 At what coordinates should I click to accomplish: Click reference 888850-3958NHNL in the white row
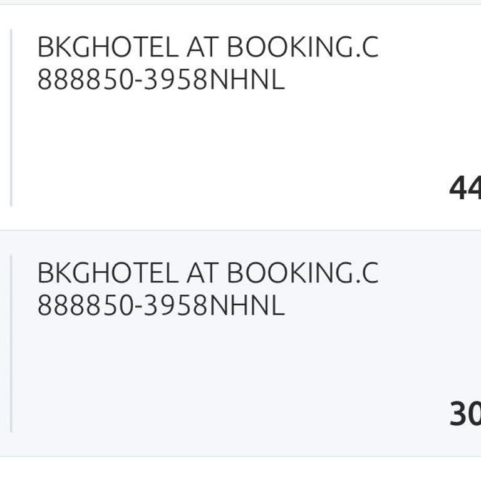pyautogui.click(x=161, y=80)
